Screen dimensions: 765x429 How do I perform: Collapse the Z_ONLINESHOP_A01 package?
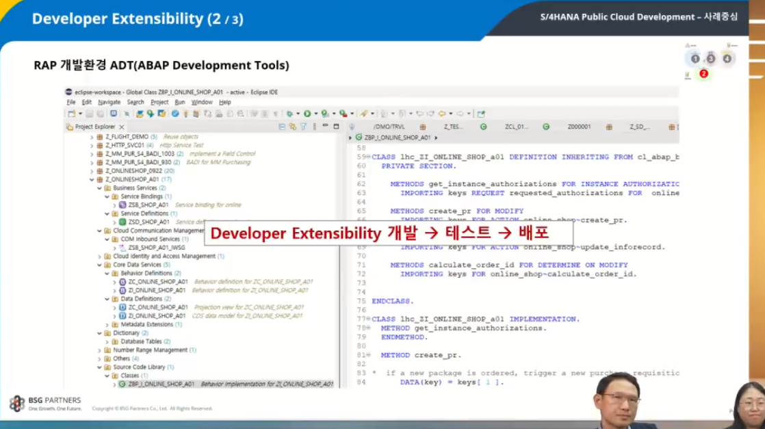point(92,179)
